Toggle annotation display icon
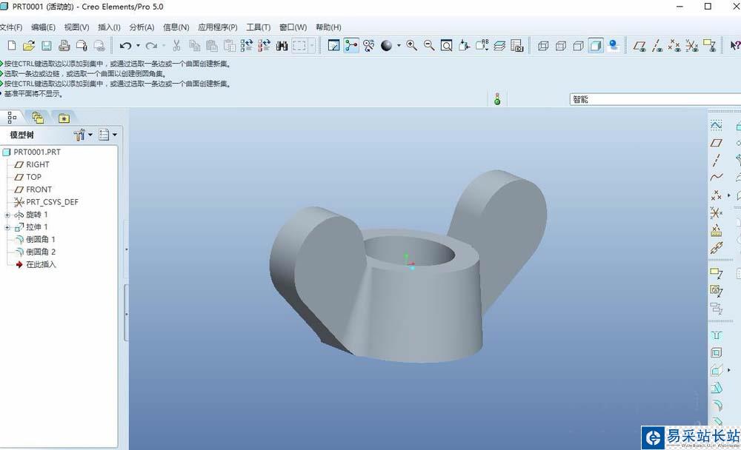741x450 pixels. point(709,45)
